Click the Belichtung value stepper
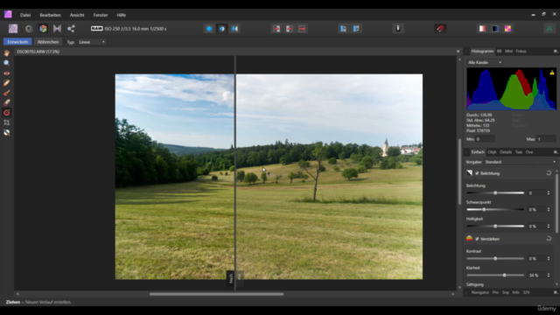Image resolution: width=560 pixels, height=315 pixels. pos(549,192)
